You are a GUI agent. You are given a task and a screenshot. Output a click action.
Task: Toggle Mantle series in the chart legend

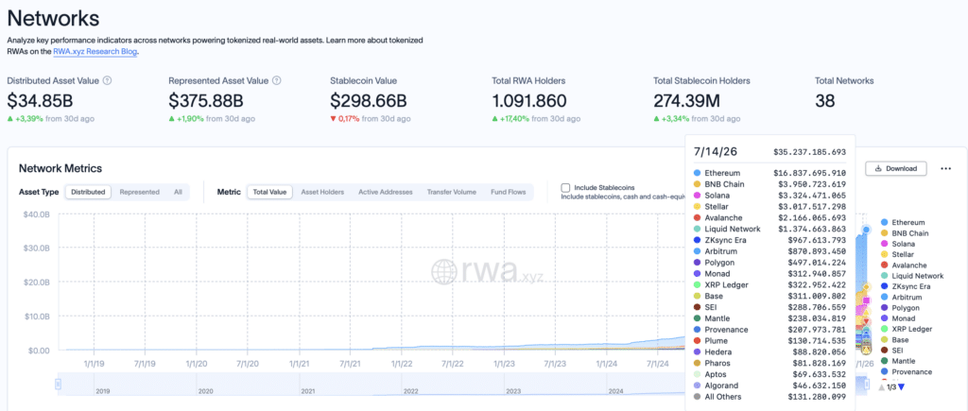click(x=898, y=361)
